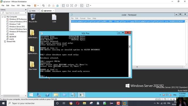Viewport: 188px width, 106px height.
Task: Open File Explorer on guest taskbar
Action: click(56, 95)
